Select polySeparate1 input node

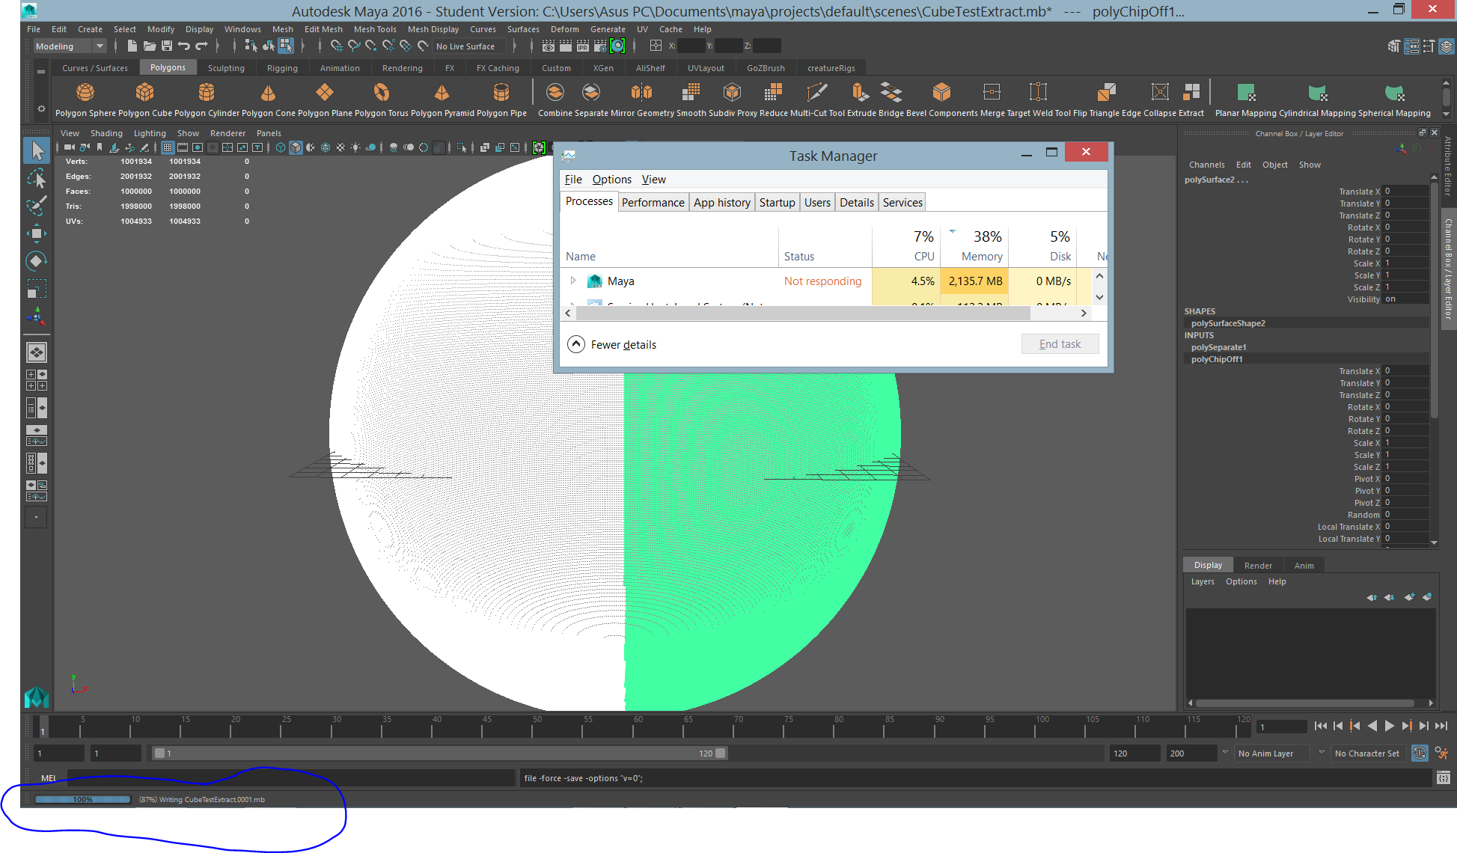pos(1219,347)
